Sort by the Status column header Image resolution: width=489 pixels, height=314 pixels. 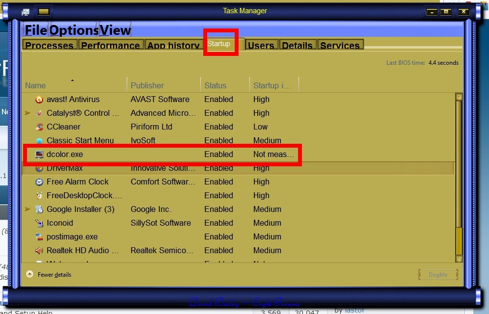click(x=215, y=85)
